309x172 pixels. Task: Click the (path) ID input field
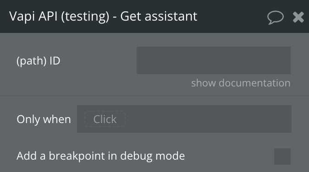coord(214,60)
